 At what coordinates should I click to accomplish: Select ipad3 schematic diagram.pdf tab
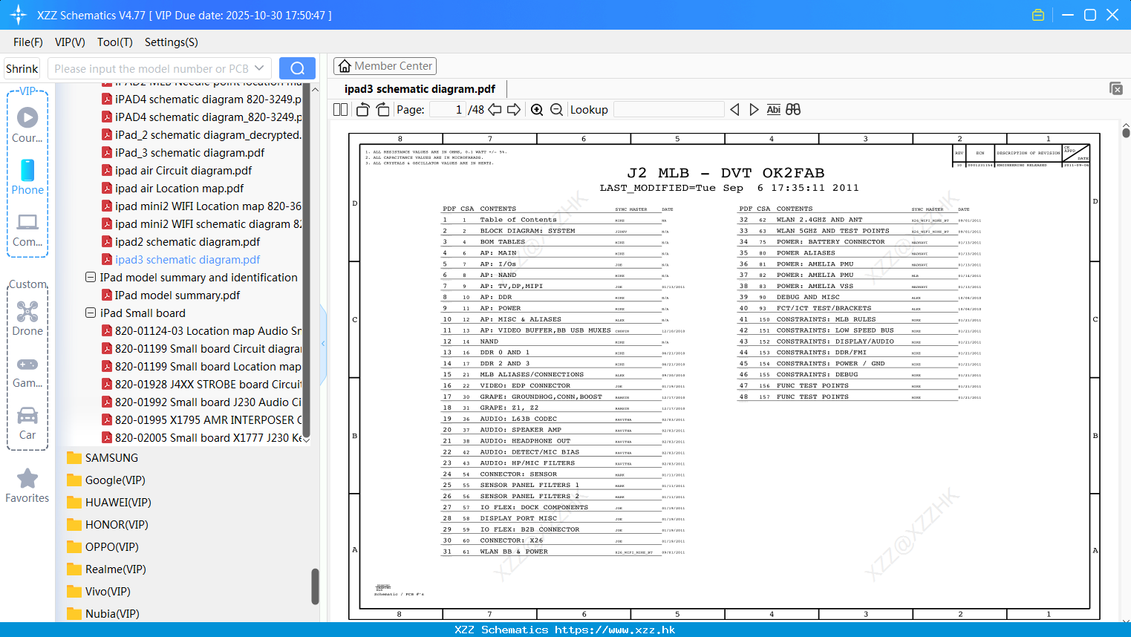point(420,89)
